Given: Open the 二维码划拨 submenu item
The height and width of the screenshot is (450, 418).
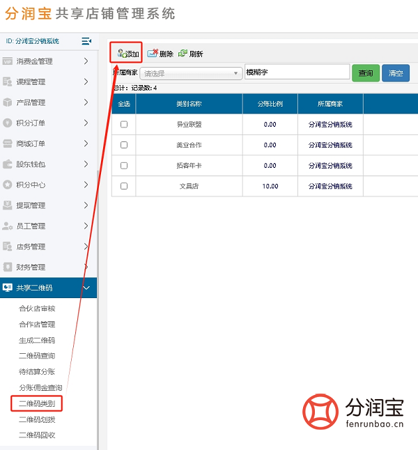Looking at the screenshot, I should point(37,419).
